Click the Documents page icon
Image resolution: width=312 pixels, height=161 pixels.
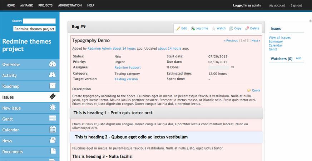click(53, 151)
